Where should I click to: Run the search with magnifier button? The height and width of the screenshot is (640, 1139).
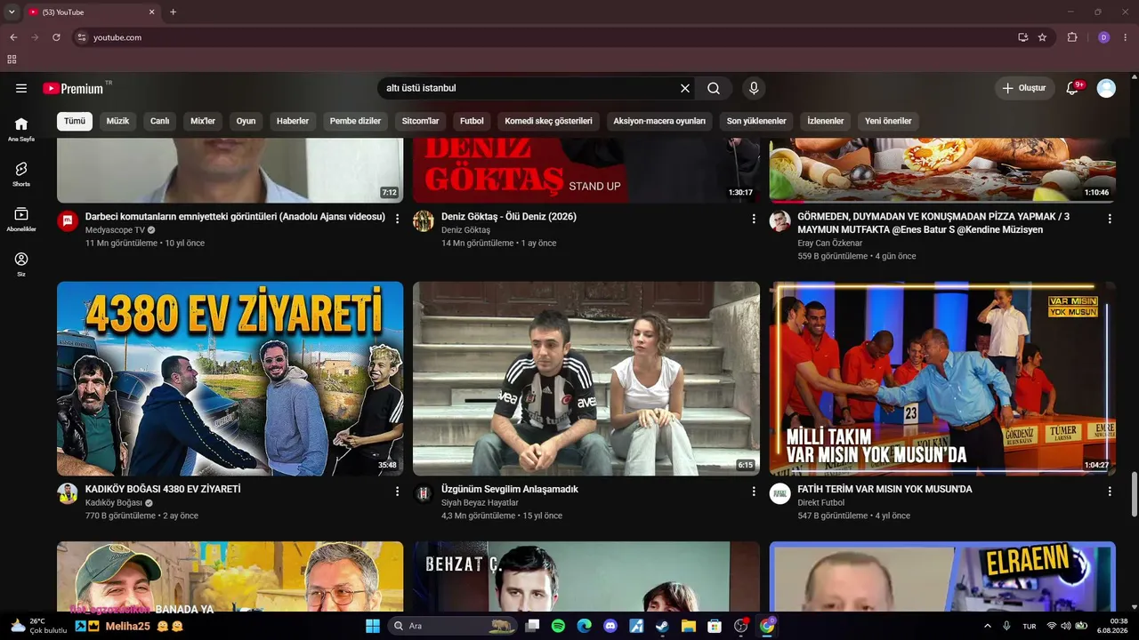(x=714, y=88)
